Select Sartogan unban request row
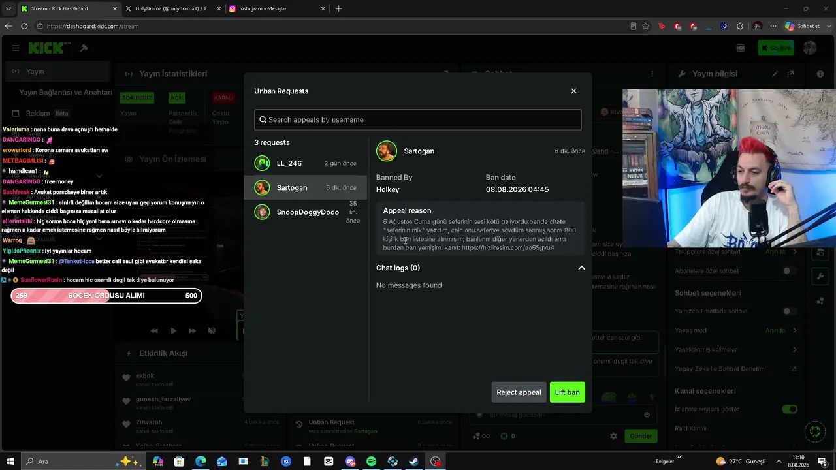This screenshot has height=470, width=836. 306,187
